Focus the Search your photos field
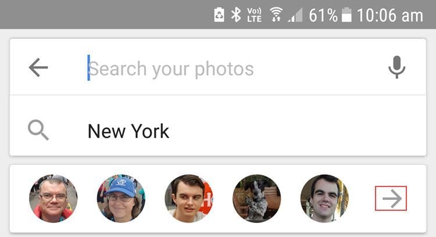 point(221,69)
